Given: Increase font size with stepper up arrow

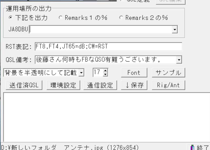Looking at the screenshot, I should [106, 71].
